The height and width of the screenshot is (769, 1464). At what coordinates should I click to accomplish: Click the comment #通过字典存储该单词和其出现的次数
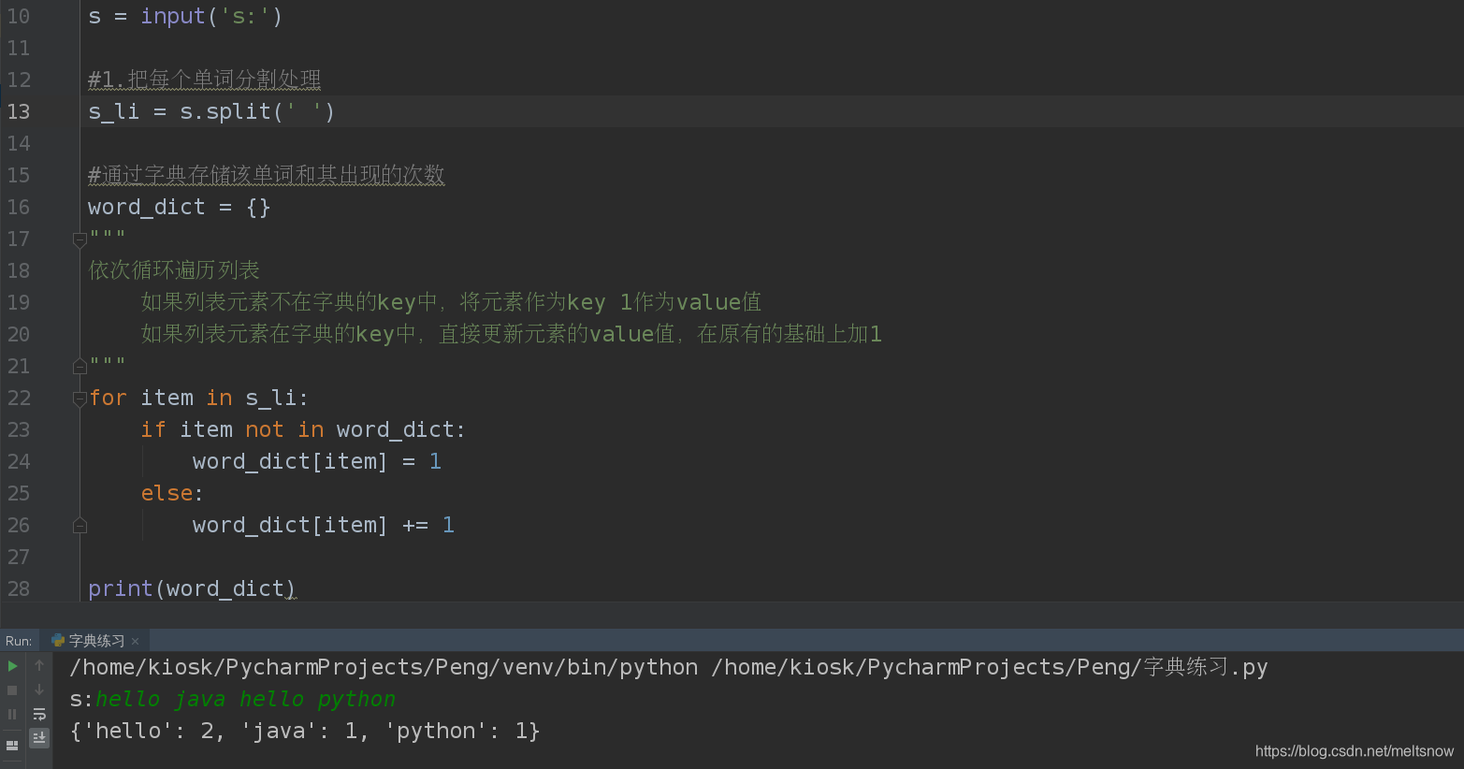coord(267,175)
